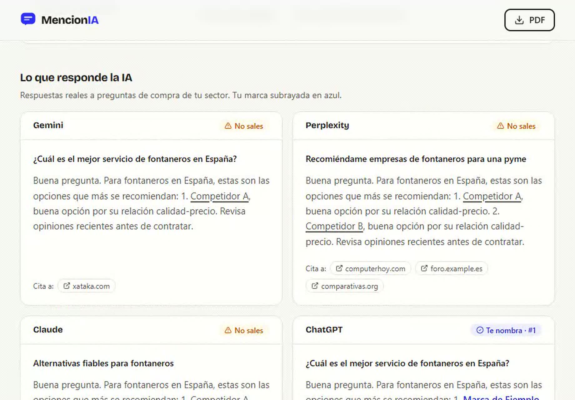Open the foro.example.es citation link
This screenshot has height=400, width=575.
point(452,268)
